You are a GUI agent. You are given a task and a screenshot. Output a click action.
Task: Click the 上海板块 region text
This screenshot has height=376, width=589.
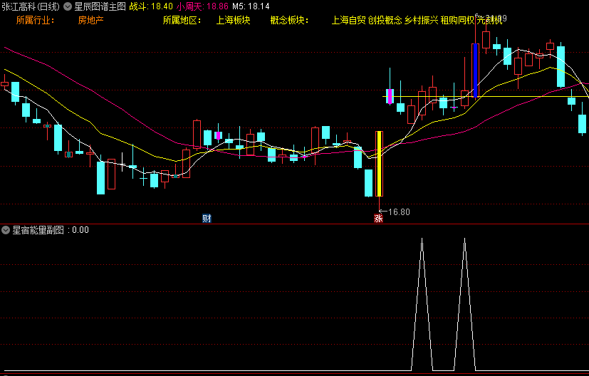233,20
